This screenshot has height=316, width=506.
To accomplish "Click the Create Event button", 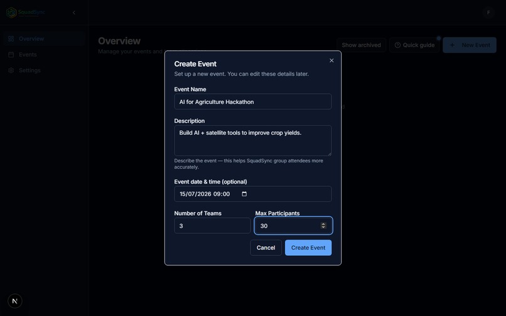I will (x=308, y=248).
